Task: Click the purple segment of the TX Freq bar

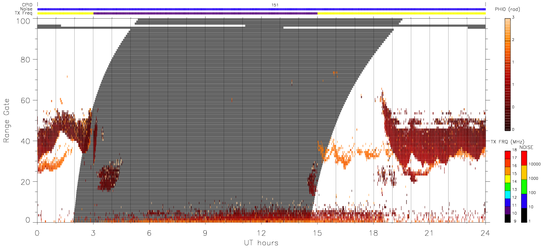Action: [205, 13]
